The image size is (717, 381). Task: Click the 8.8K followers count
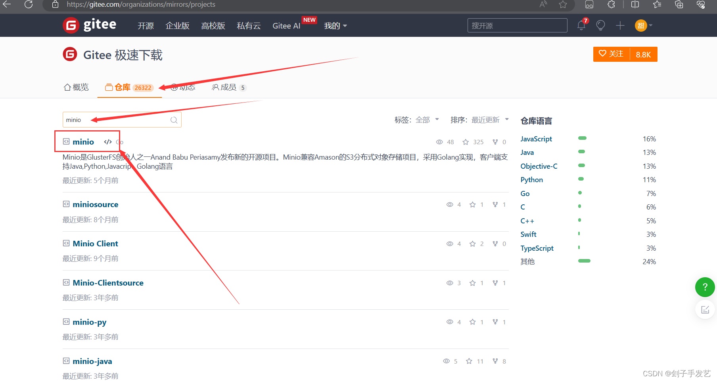[x=643, y=54]
